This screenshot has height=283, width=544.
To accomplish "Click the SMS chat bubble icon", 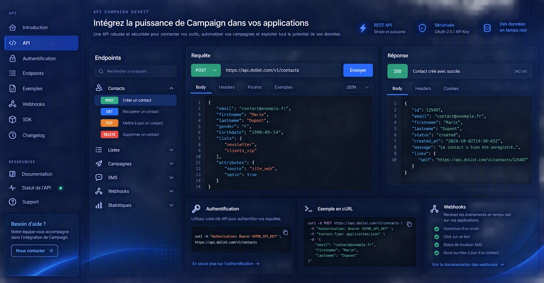I will coord(99,177).
